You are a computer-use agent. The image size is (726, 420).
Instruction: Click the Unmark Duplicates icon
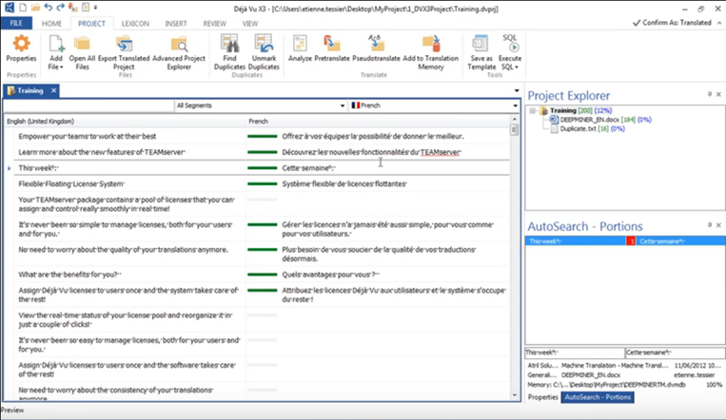[264, 44]
